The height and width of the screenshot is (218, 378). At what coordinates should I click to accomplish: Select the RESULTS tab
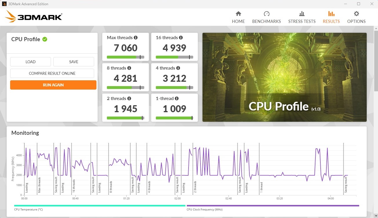click(331, 21)
